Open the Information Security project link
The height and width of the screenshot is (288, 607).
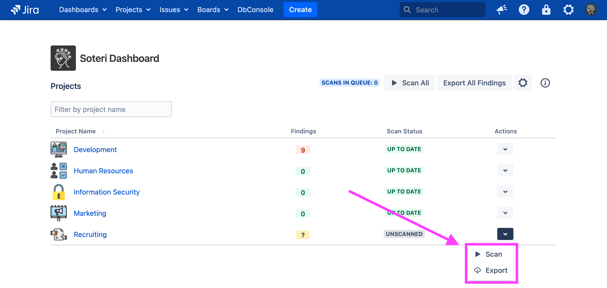[106, 192]
